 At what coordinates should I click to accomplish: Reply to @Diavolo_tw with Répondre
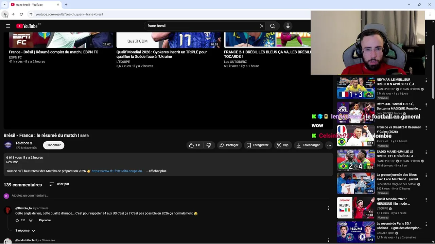pyautogui.click(x=45, y=220)
